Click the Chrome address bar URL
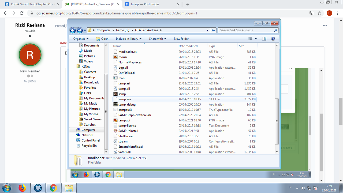 click(116, 13)
